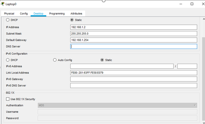
Task: Click the Laptop0 window icon
Action: tap(3, 4)
